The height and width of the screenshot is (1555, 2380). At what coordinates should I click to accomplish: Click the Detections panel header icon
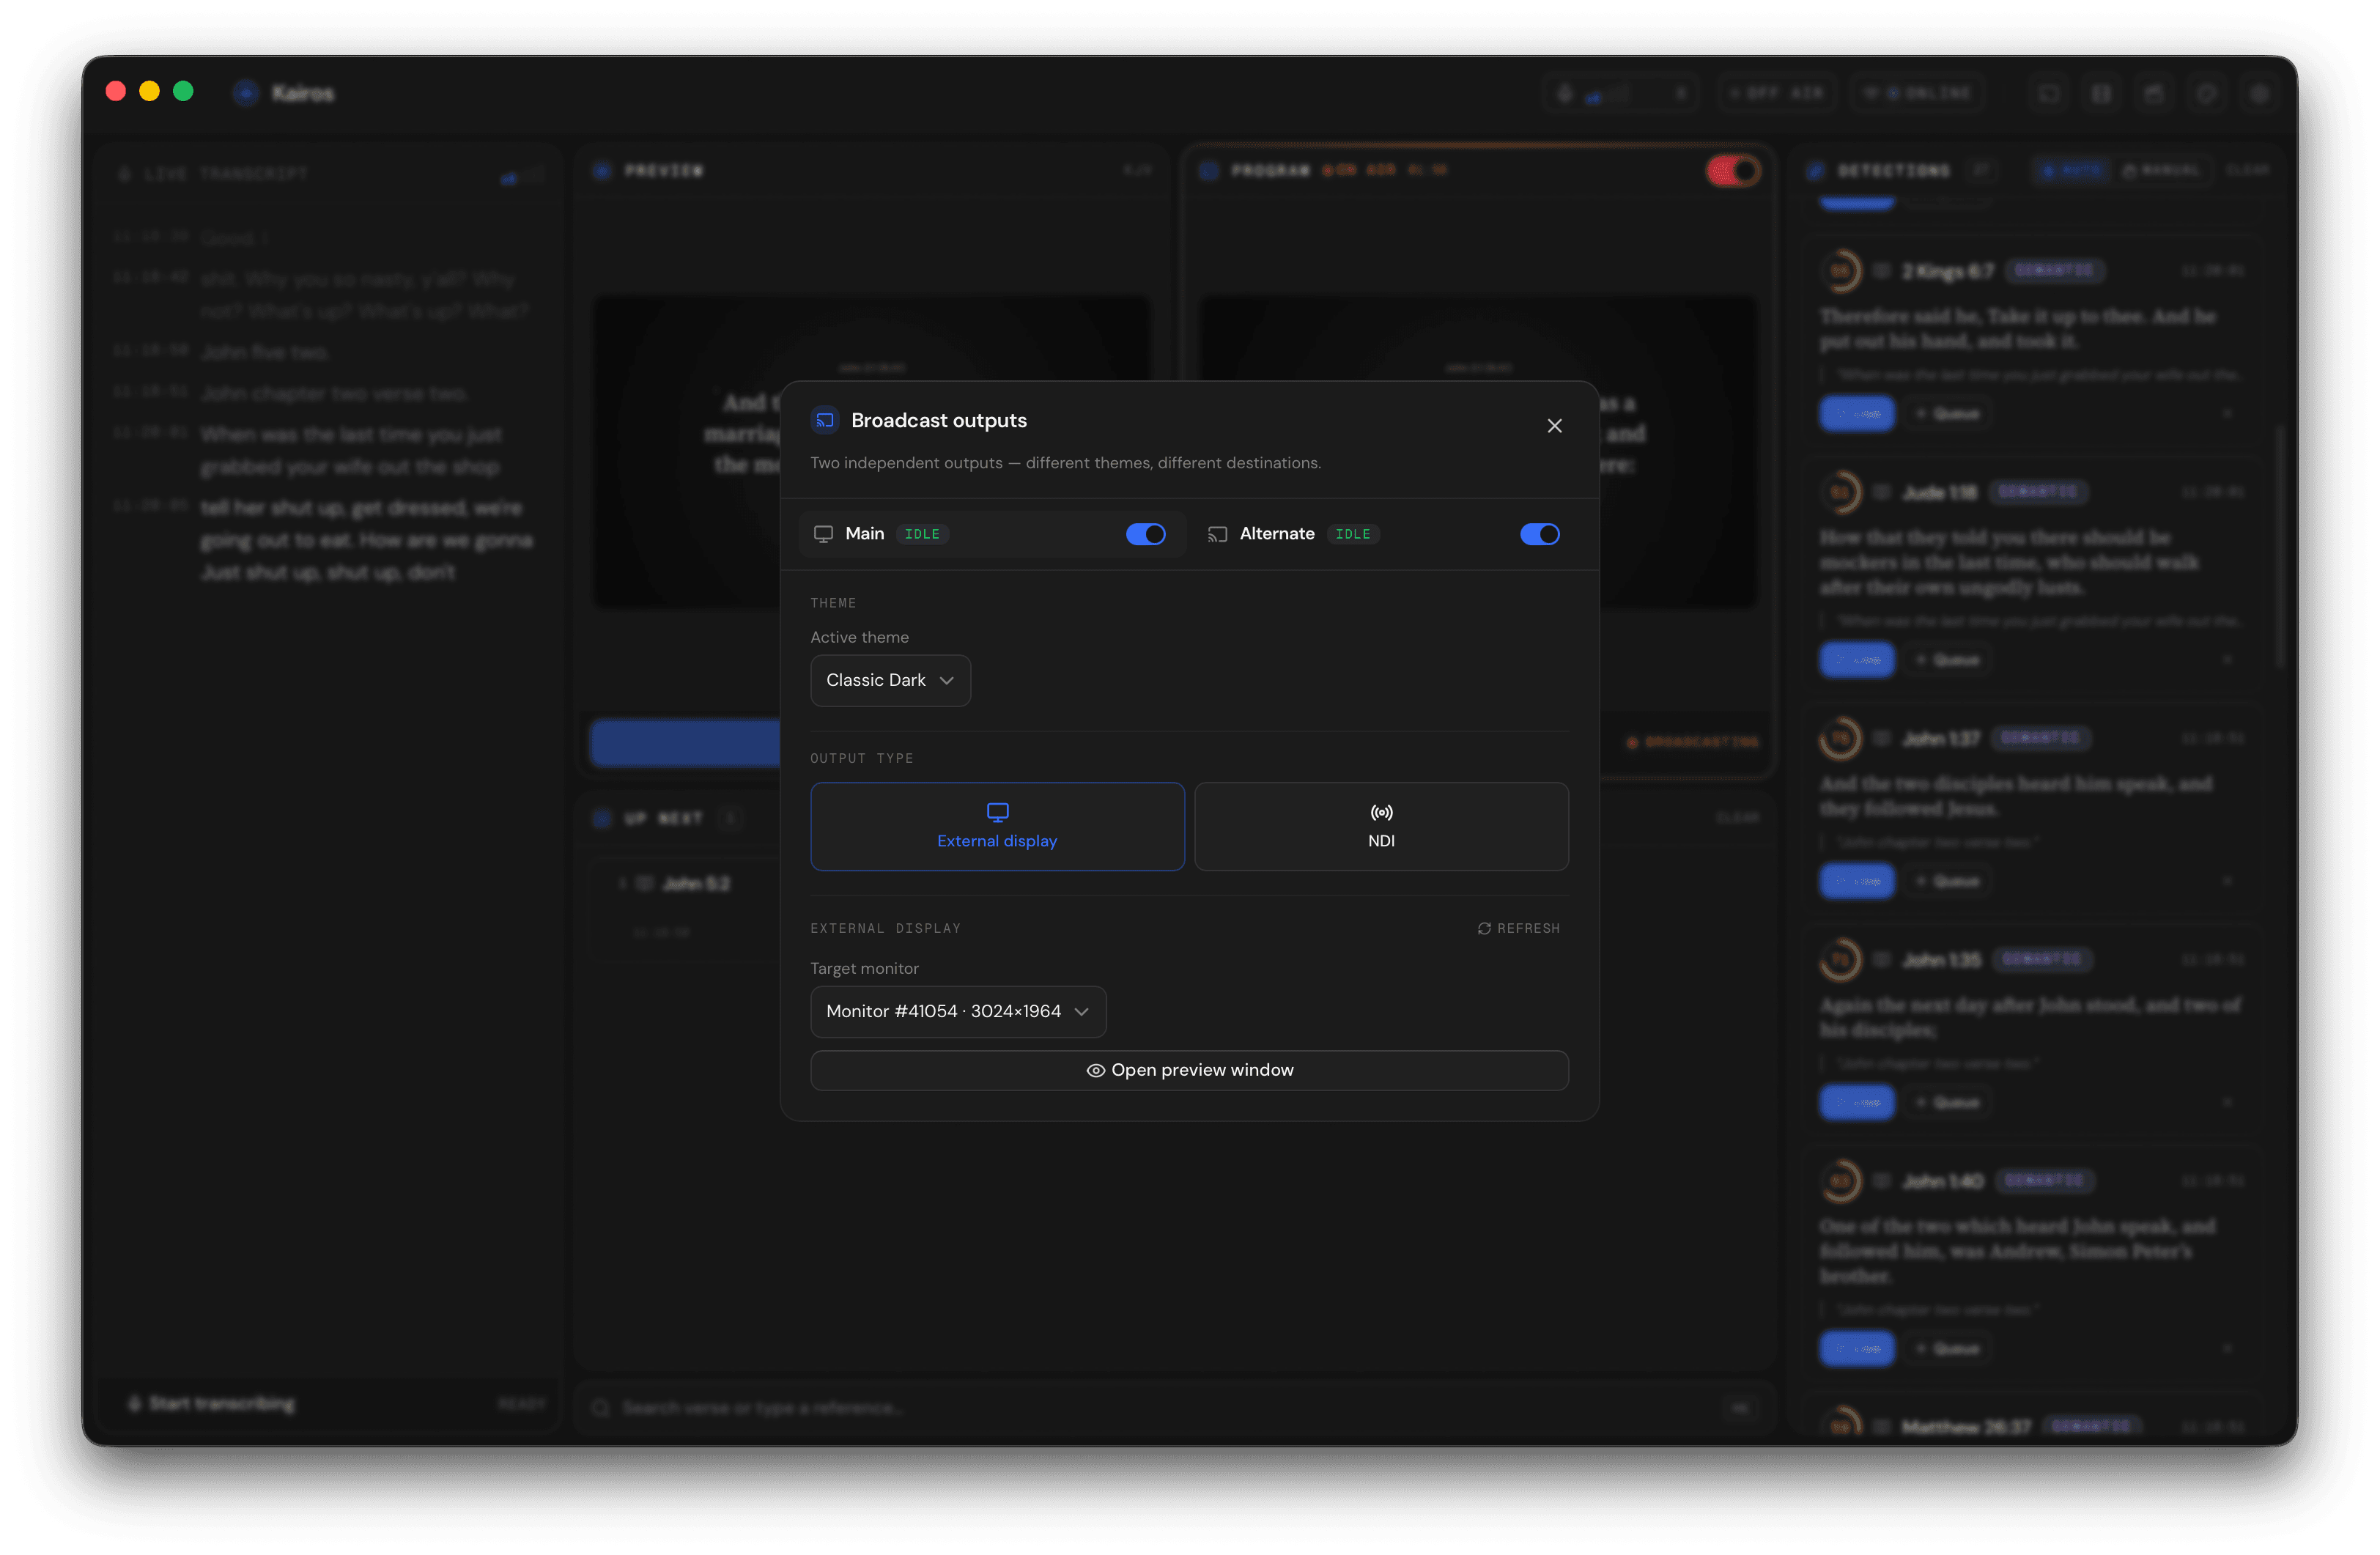(1815, 171)
